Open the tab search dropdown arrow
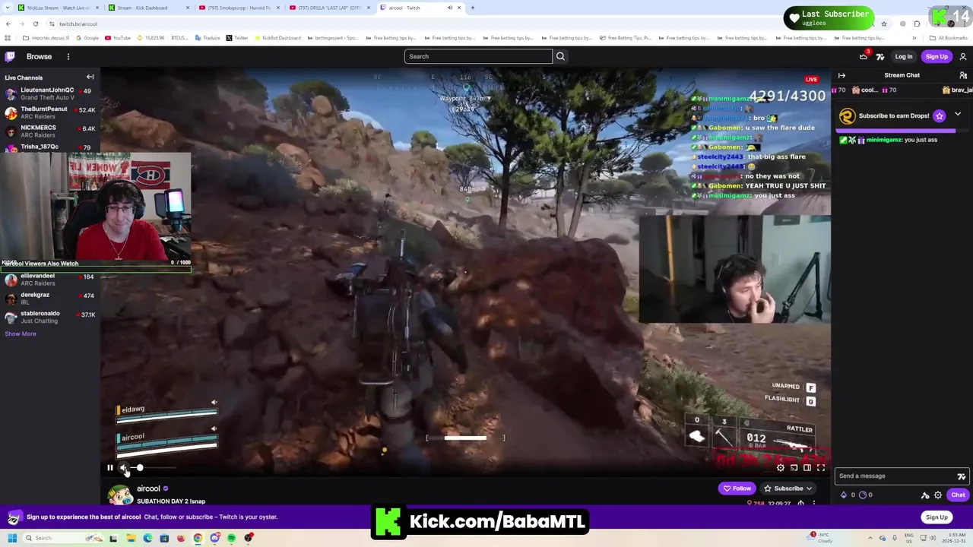 click(x=7, y=8)
